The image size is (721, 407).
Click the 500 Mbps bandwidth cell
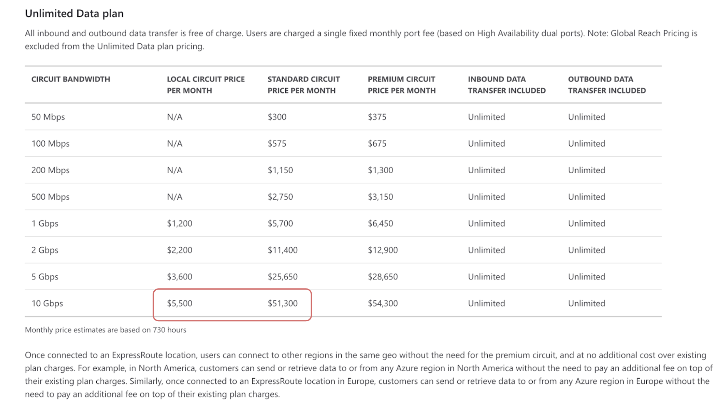50,197
